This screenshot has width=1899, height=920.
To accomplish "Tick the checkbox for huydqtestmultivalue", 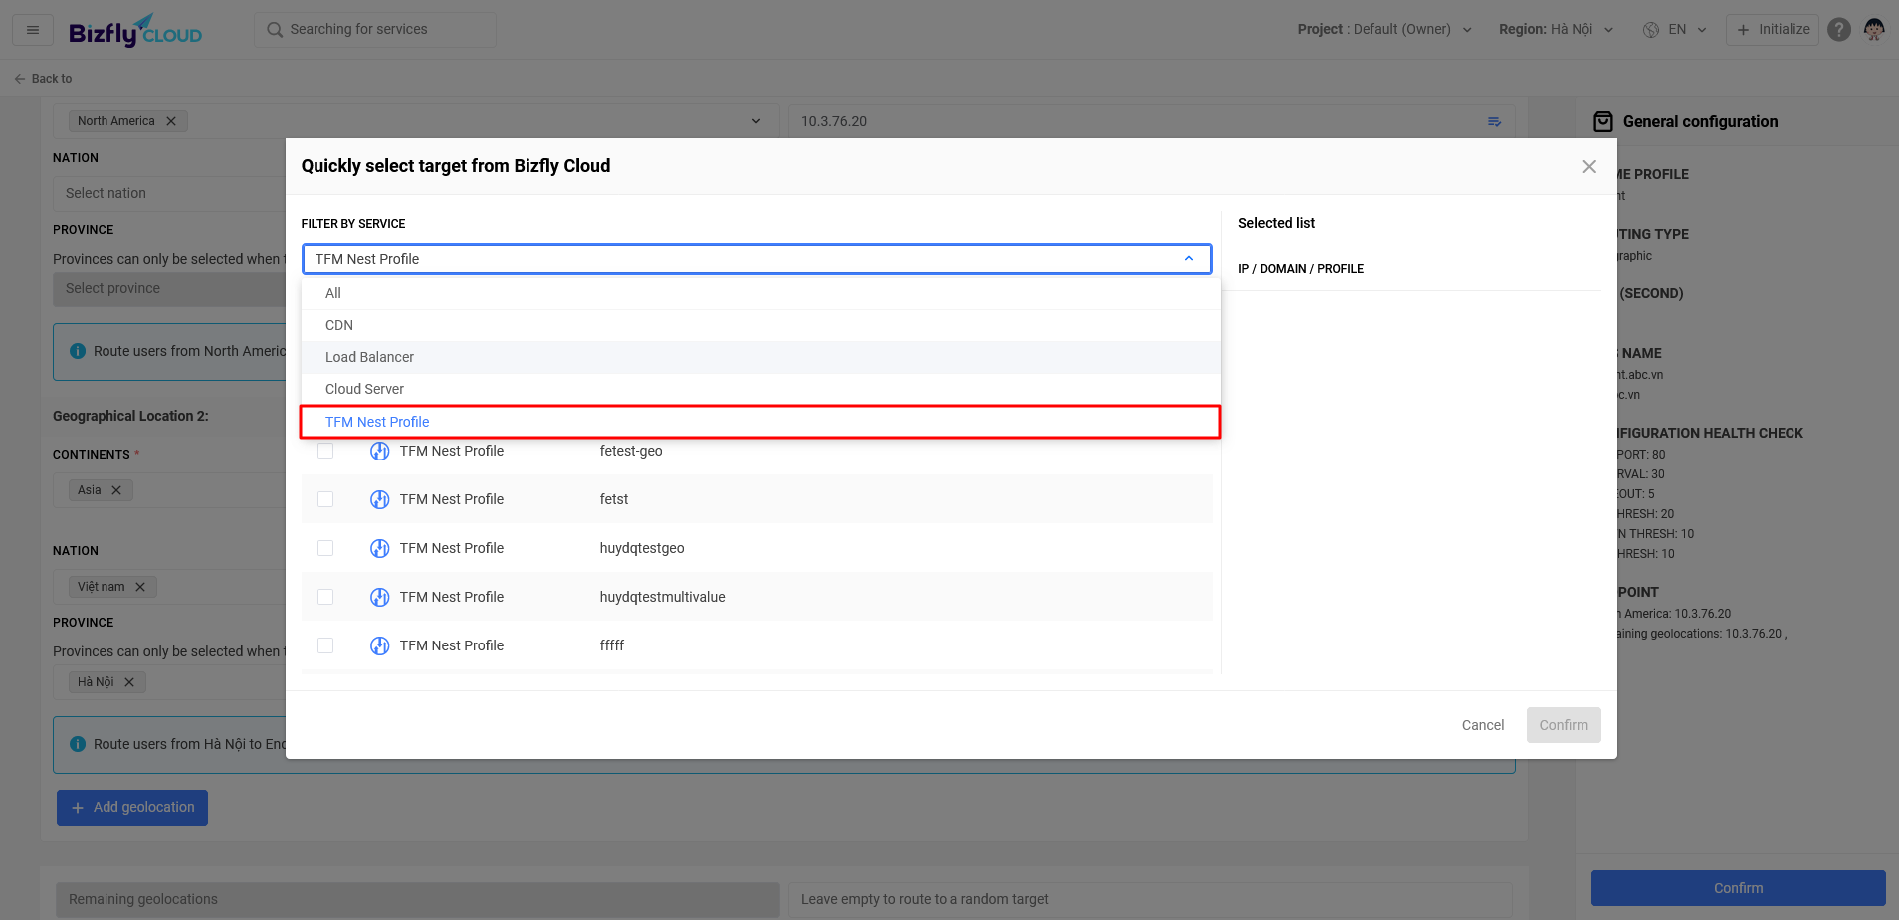I will pos(325,597).
